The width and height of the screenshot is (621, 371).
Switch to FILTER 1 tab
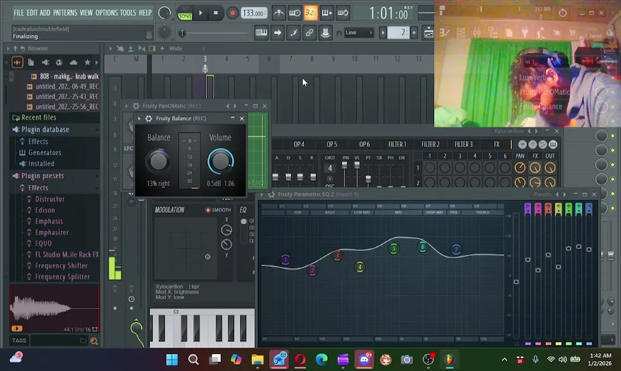pos(397,145)
